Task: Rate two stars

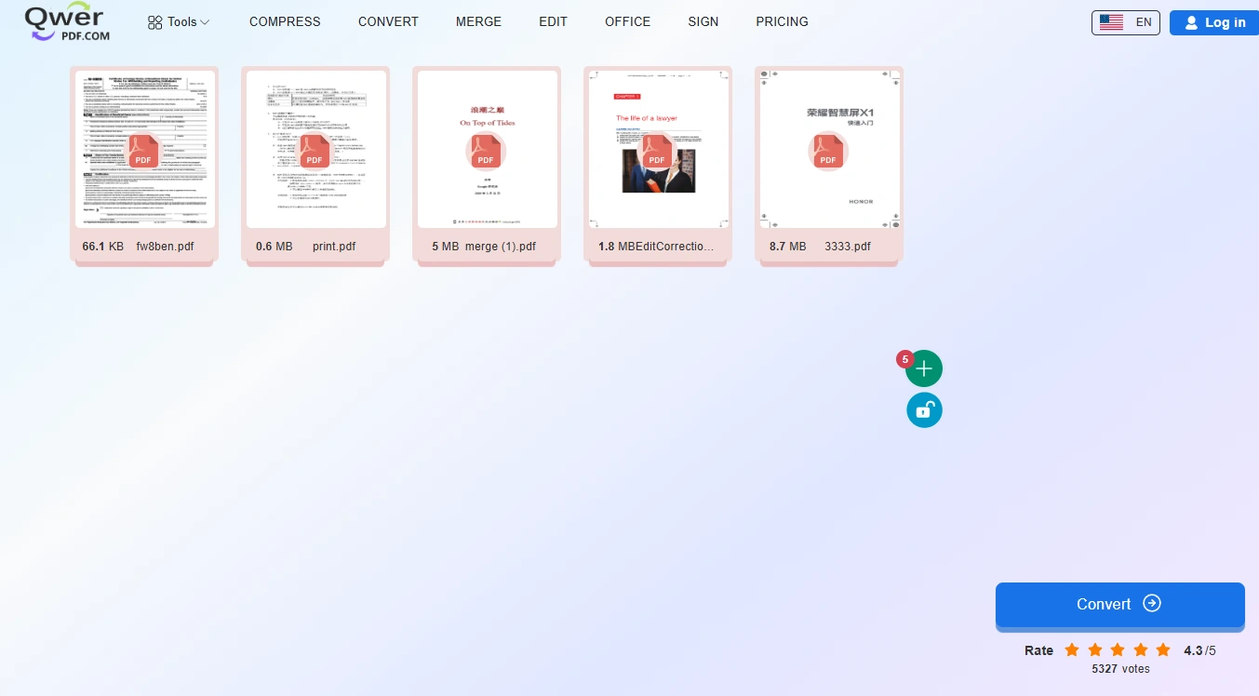Action: click(x=1094, y=649)
